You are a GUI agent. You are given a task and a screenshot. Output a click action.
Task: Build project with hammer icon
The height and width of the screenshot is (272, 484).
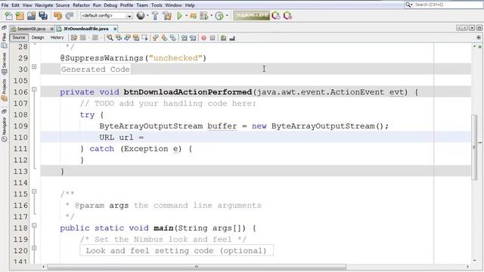[155, 16]
